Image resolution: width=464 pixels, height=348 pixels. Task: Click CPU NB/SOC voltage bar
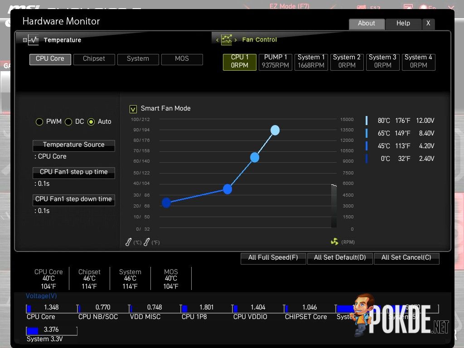click(103, 308)
